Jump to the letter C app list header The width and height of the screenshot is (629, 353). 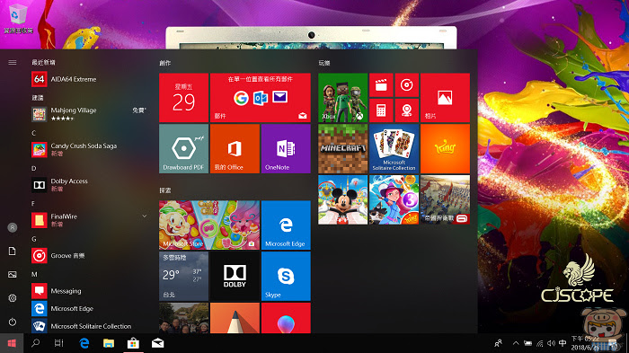click(34, 133)
